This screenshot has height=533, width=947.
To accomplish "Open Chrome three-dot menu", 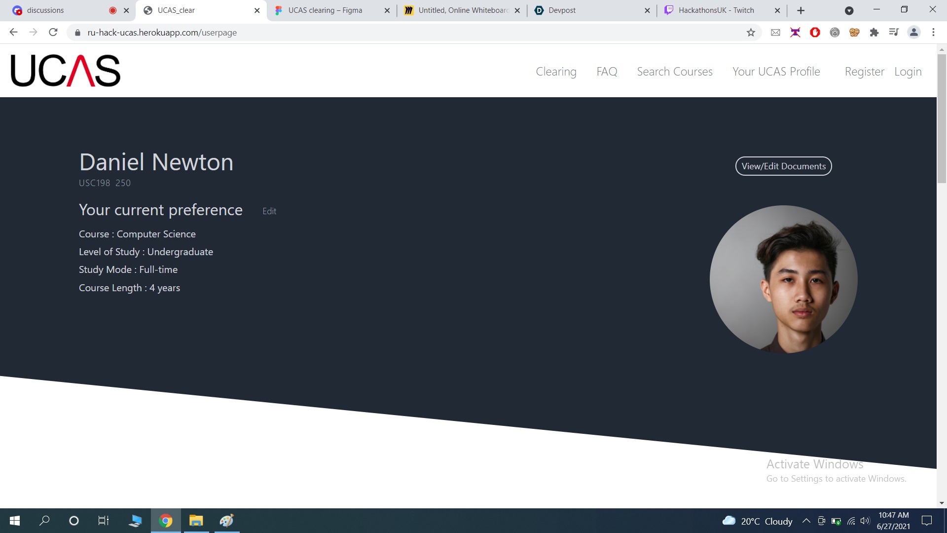I will [933, 33].
